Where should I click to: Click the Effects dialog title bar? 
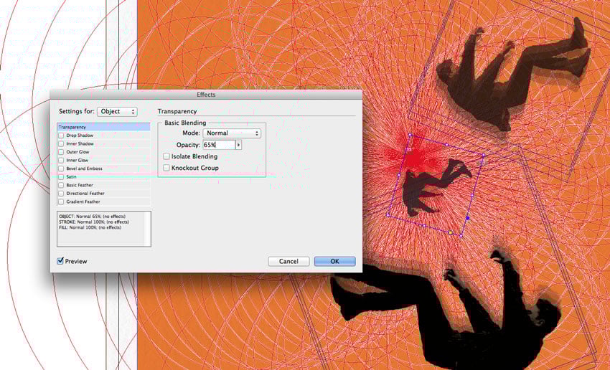pyautogui.click(x=206, y=95)
